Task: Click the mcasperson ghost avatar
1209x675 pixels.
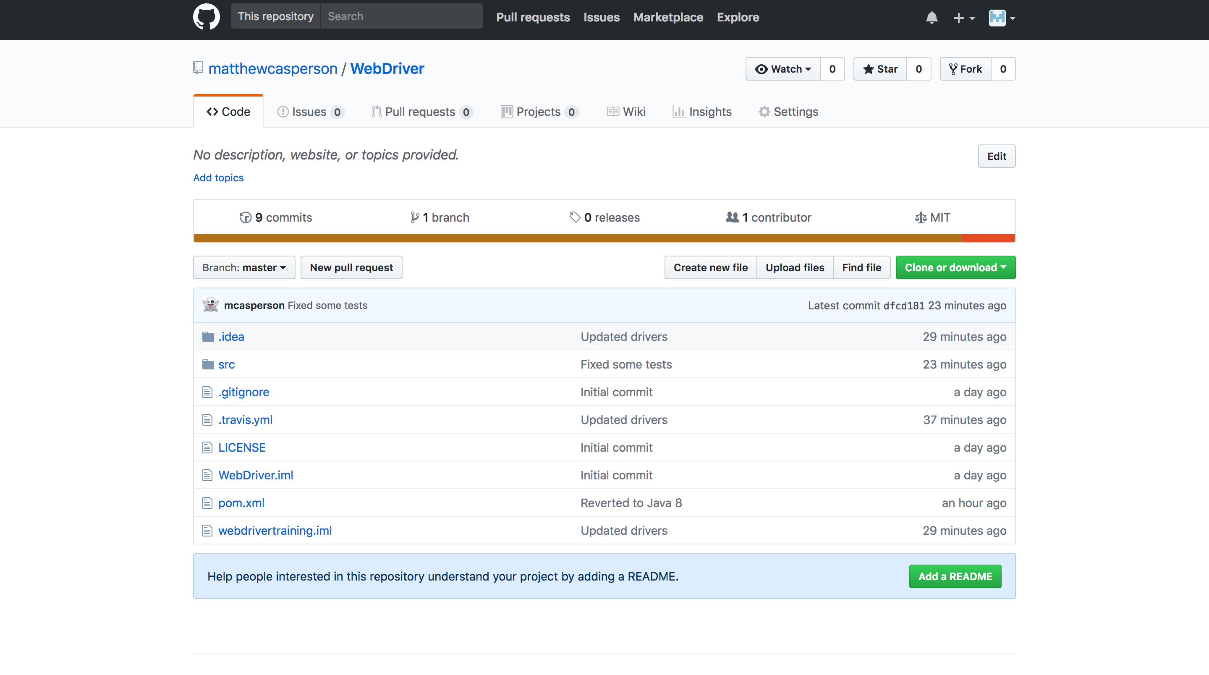Action: (x=211, y=305)
